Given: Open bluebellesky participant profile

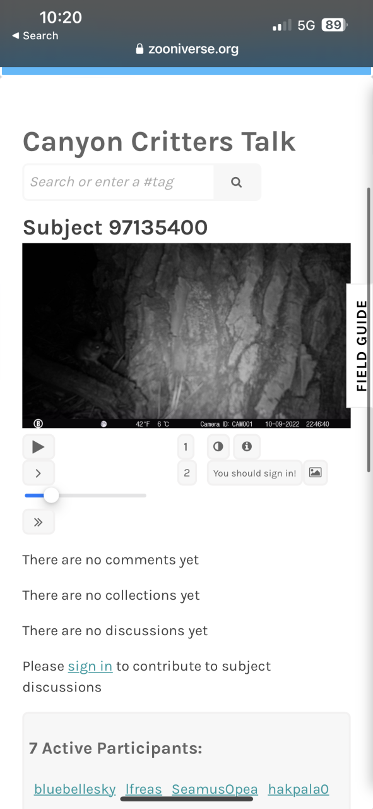Looking at the screenshot, I should [75, 789].
